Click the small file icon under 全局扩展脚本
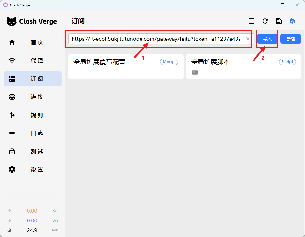This screenshot has width=305, height=237. 195,73
